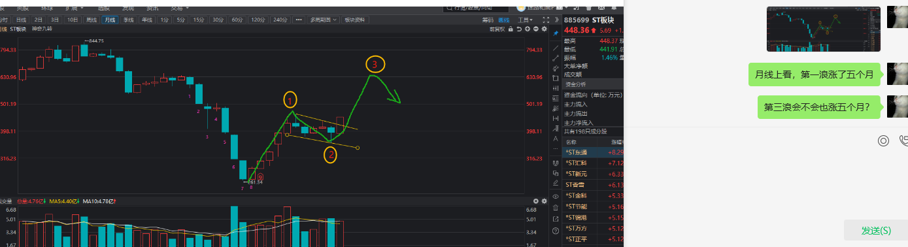Open the 前复权 adjustment selector
Viewport: 908px width, 247px height.
497,29
